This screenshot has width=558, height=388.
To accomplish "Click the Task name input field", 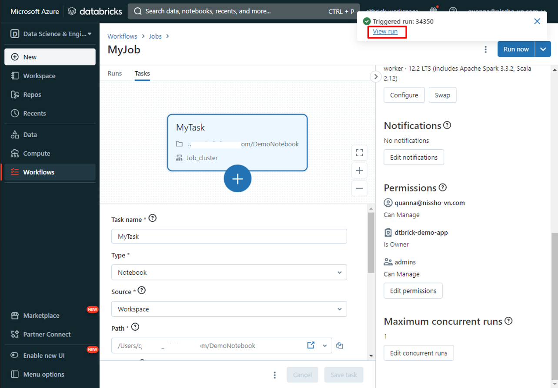I will [229, 237].
